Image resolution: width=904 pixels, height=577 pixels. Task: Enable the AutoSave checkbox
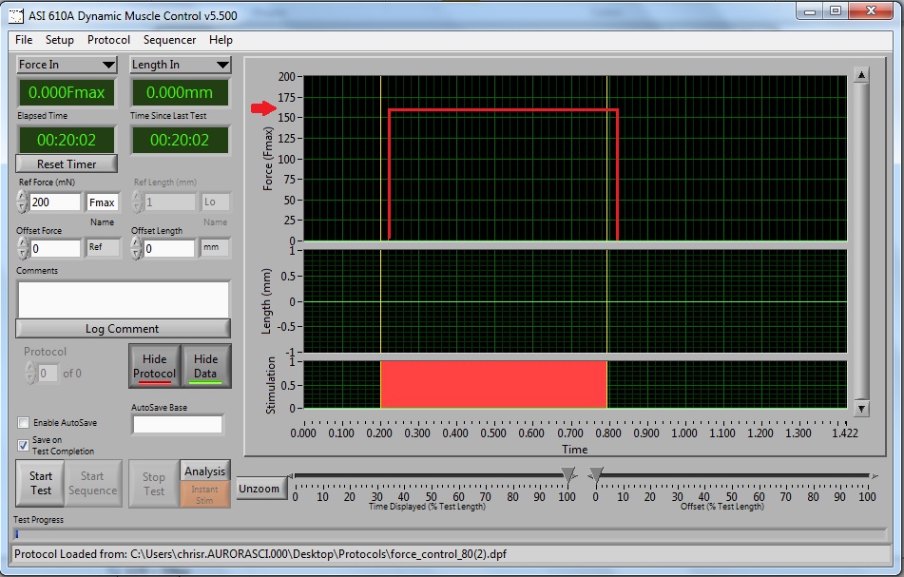23,422
